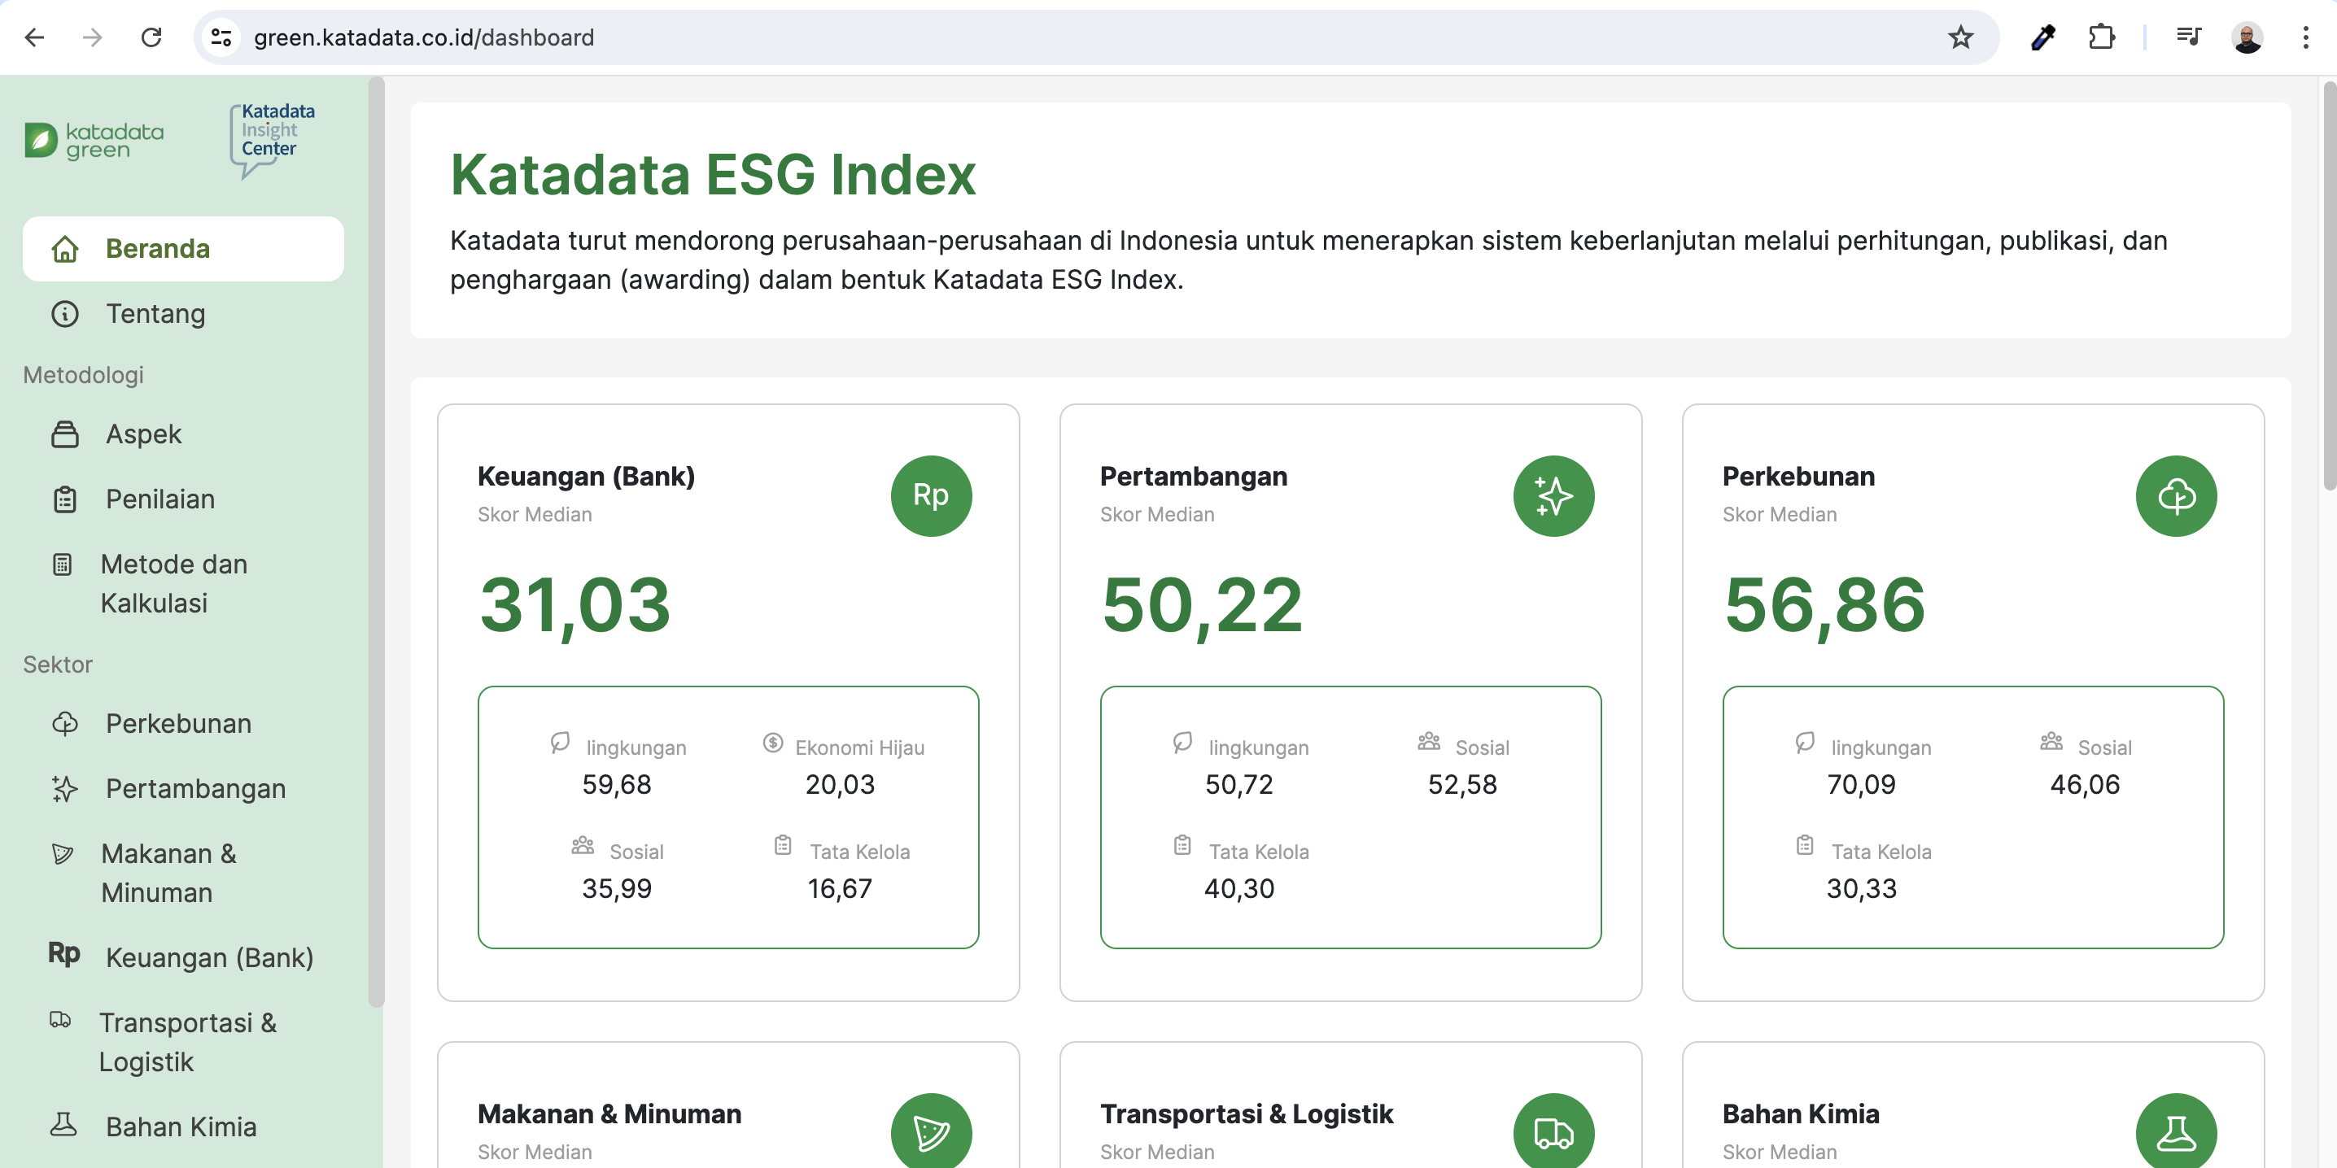Click the Perkebunan card title
This screenshot has width=2337, height=1168.
[x=1798, y=476]
